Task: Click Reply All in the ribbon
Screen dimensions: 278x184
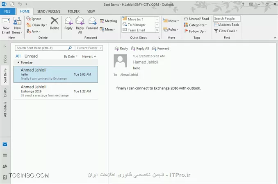Action: tap(80, 25)
